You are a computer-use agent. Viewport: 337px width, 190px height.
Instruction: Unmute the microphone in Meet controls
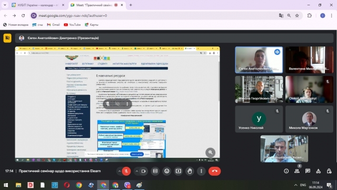pyautogui.click(x=126, y=171)
